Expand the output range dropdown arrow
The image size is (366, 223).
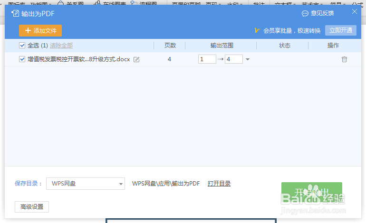(248, 59)
